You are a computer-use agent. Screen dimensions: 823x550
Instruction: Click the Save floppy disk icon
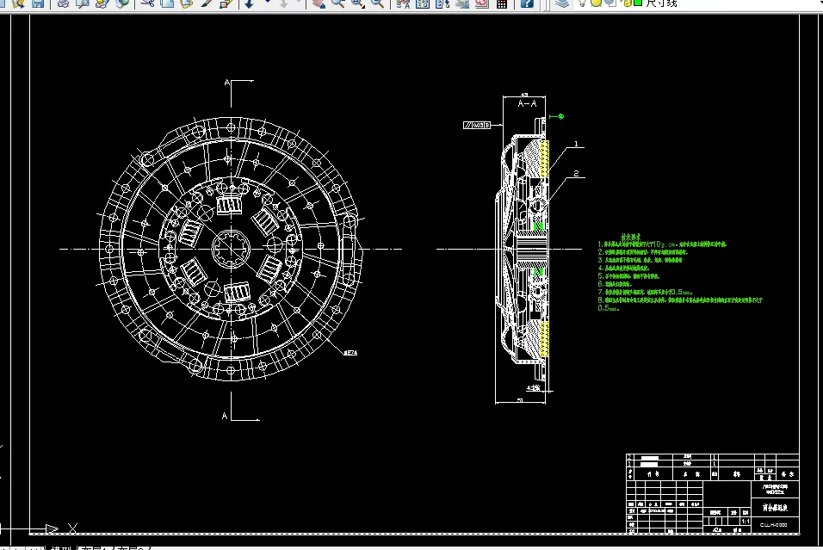click(38, 3)
